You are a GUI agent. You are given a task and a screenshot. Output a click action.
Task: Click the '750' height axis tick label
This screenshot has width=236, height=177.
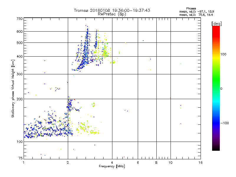tap(19, 19)
